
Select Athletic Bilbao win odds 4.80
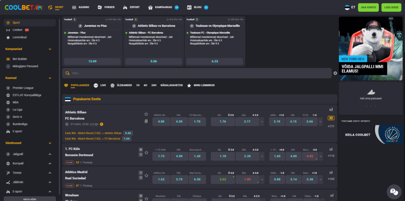click(x=161, y=121)
